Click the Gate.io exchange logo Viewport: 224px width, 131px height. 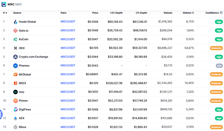pos(16,30)
